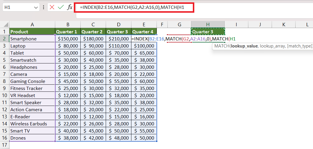
Task: Click the Quarter 3 cell in H1
Action: 208,32
